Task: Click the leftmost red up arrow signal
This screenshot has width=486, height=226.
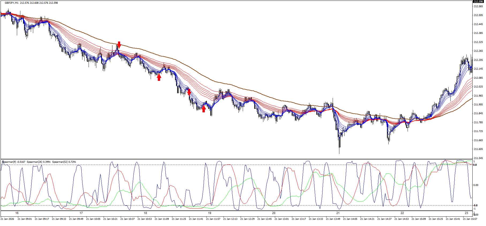Action: click(159, 77)
